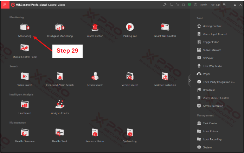Open Evidence Collection
Viewport: 244px width, 153px height.
165,79
